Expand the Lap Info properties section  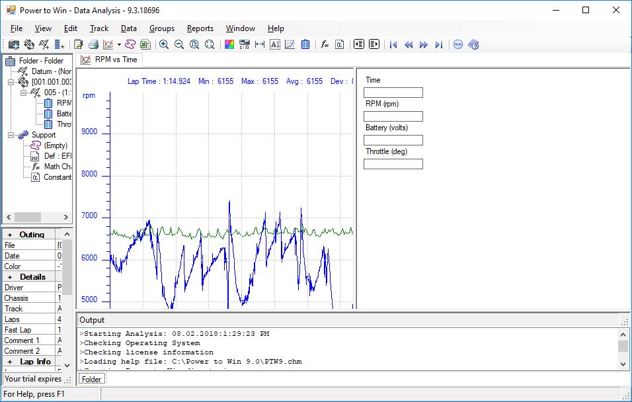[x=10, y=362]
